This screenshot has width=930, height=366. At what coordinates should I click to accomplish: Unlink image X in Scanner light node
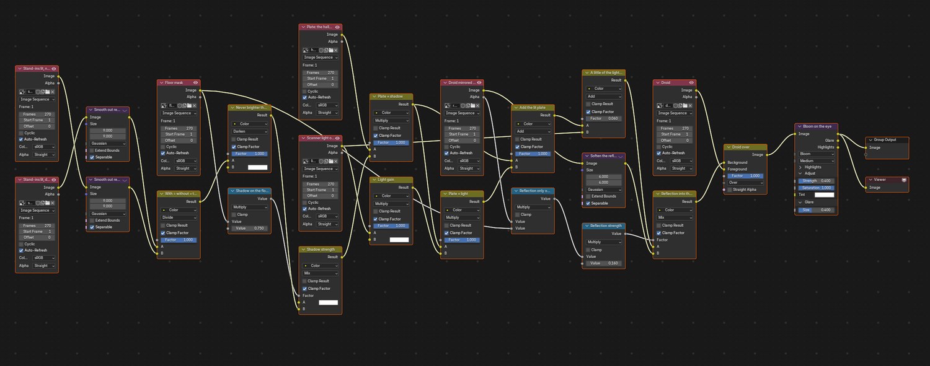click(x=337, y=161)
